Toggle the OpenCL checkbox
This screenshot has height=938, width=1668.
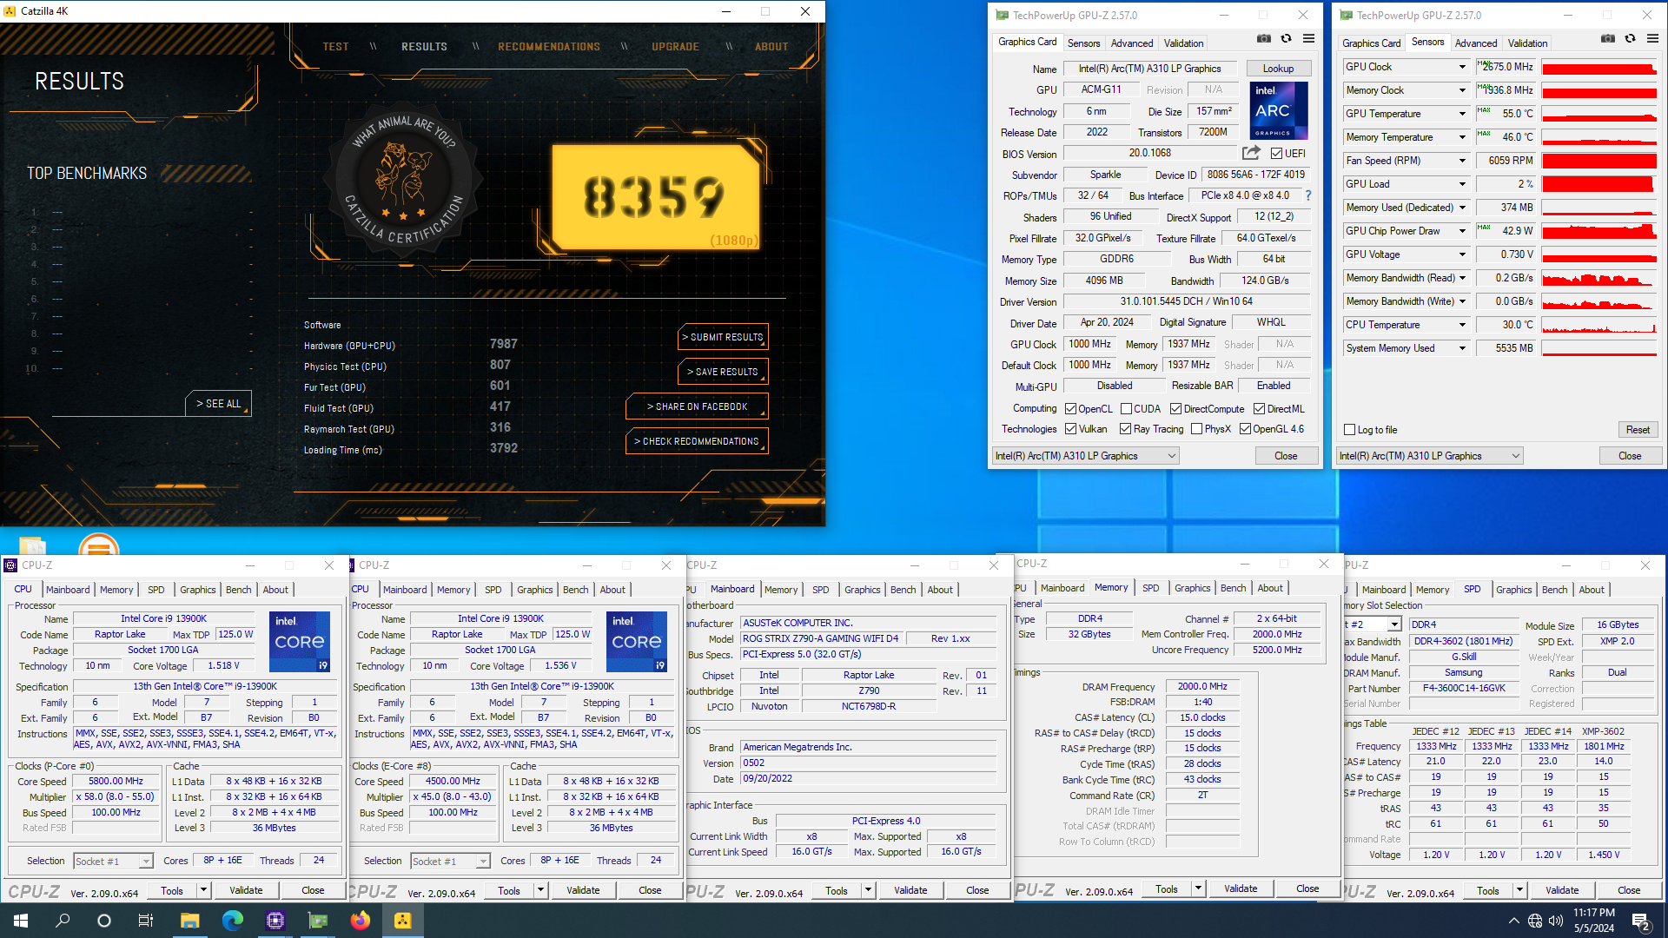1071,409
